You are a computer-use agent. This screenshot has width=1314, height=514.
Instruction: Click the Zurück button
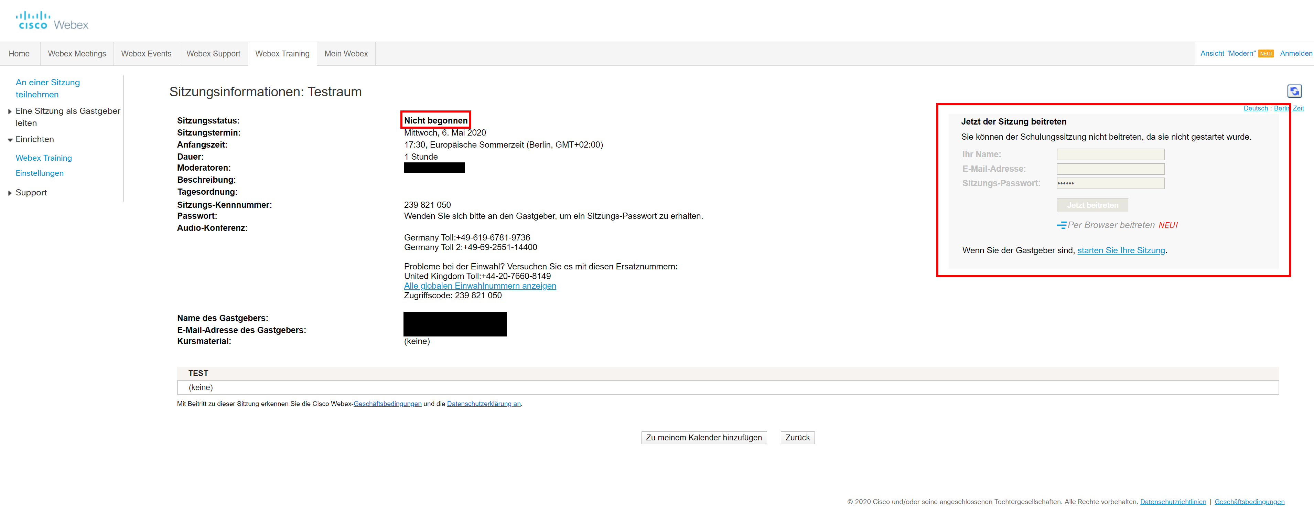(797, 438)
